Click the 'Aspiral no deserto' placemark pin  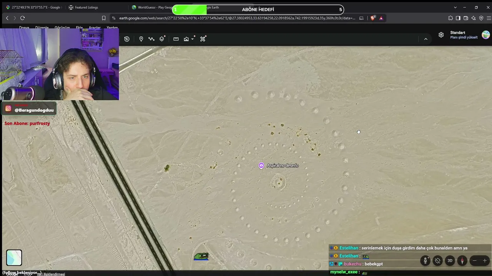[261, 166]
